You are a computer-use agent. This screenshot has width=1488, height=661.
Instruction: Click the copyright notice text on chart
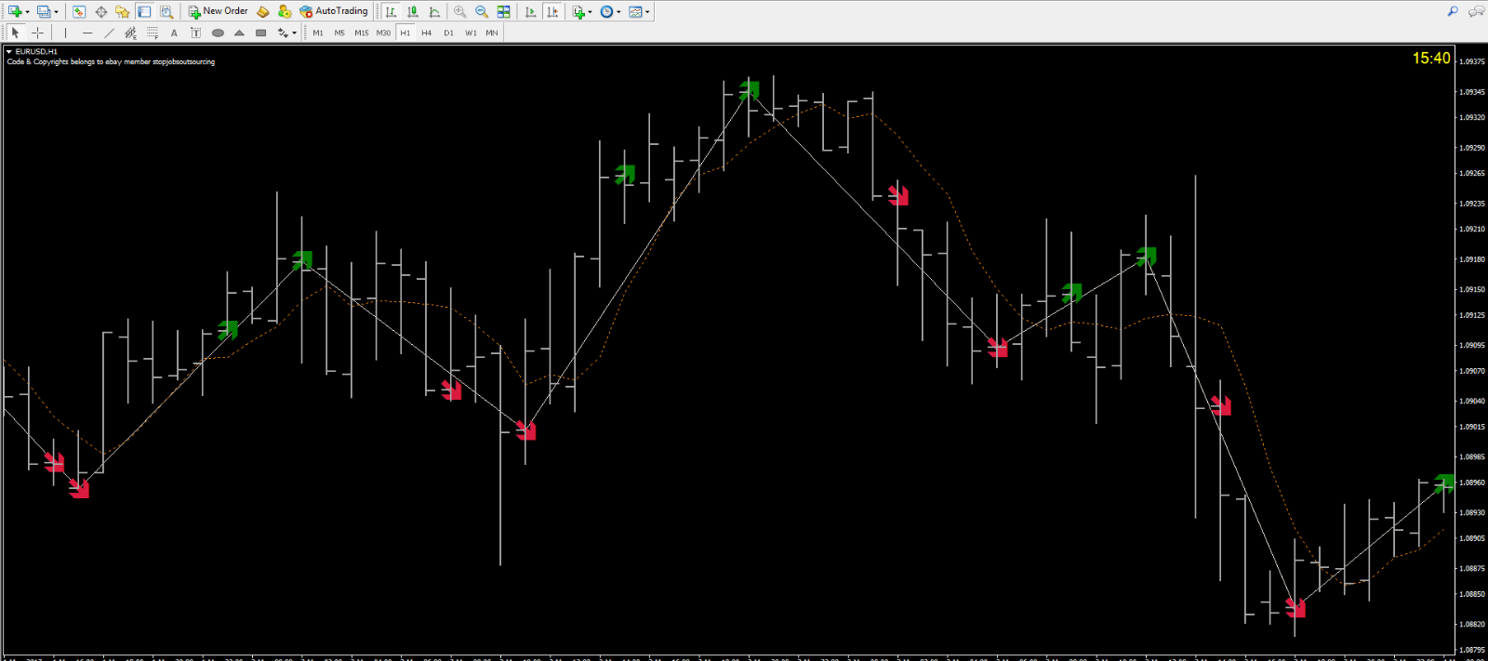(111, 62)
